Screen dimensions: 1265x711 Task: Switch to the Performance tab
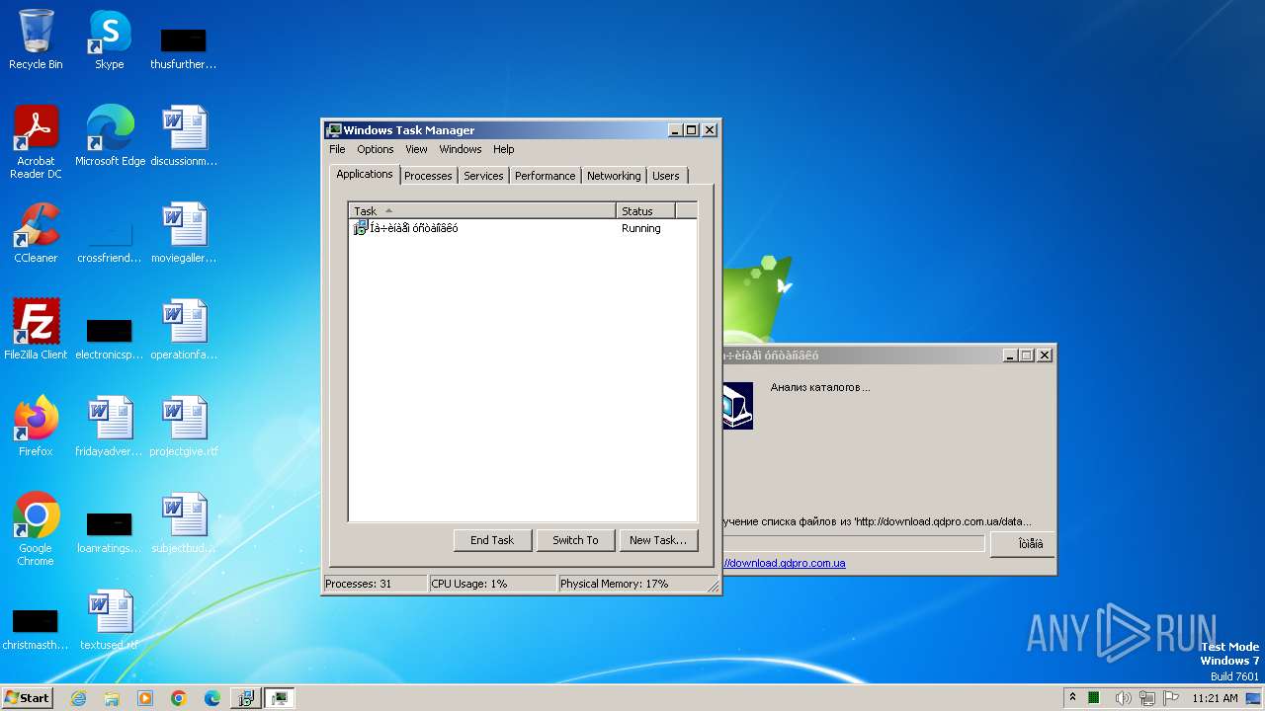545,176
